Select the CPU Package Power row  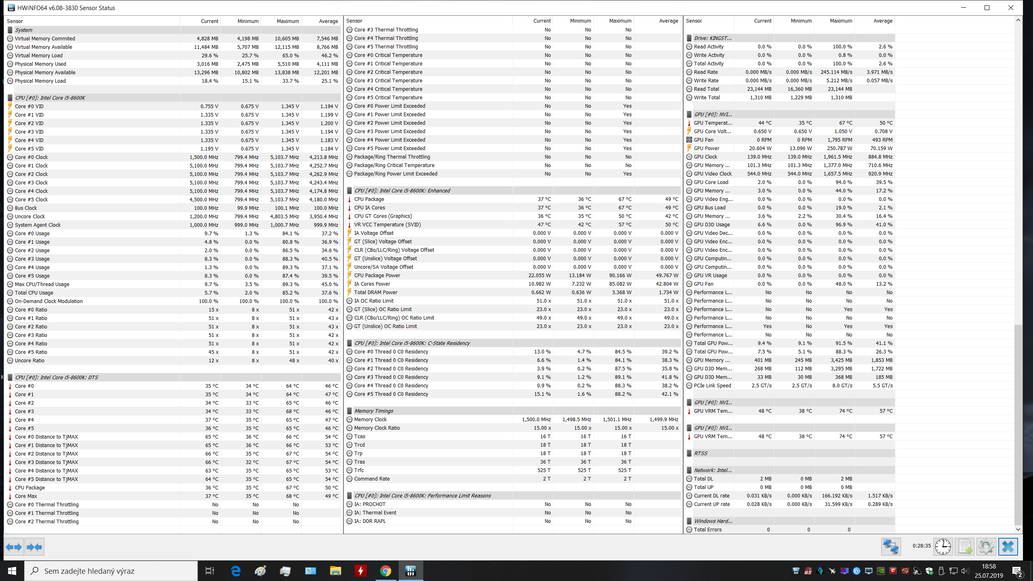pyautogui.click(x=377, y=275)
